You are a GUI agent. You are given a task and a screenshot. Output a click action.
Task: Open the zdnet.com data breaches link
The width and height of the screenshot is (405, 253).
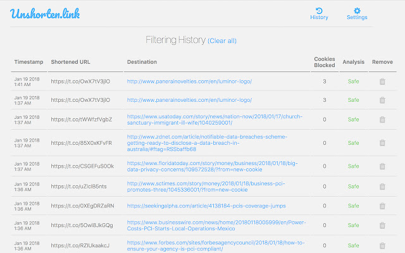coord(207,143)
